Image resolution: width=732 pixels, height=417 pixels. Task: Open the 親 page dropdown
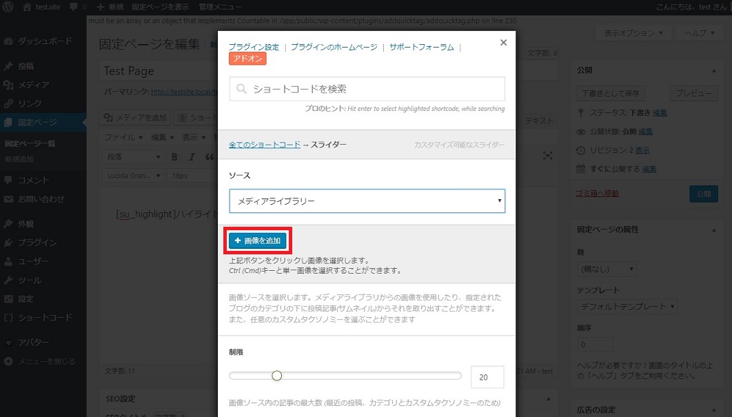coord(606,269)
